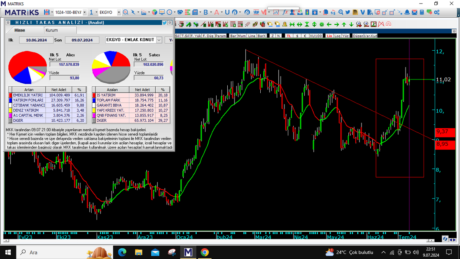The height and width of the screenshot is (259, 460).
Task: Open Microsoft Edge from the taskbar
Action: (x=122, y=252)
